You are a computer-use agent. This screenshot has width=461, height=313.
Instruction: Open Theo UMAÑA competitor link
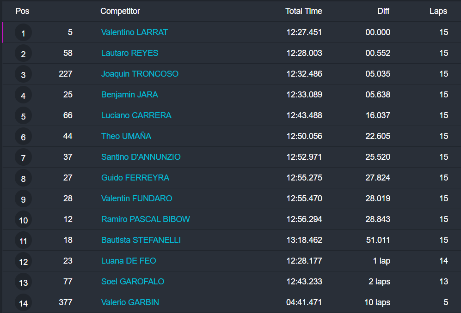pyautogui.click(x=126, y=136)
